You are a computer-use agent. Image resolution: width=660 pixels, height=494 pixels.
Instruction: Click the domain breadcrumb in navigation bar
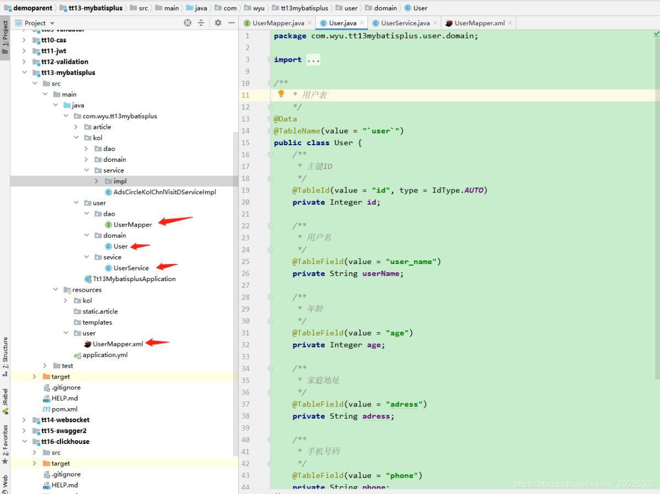(x=385, y=8)
